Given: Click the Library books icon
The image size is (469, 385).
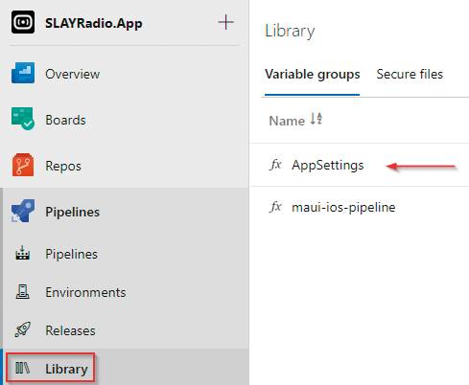Looking at the screenshot, I should (x=22, y=368).
